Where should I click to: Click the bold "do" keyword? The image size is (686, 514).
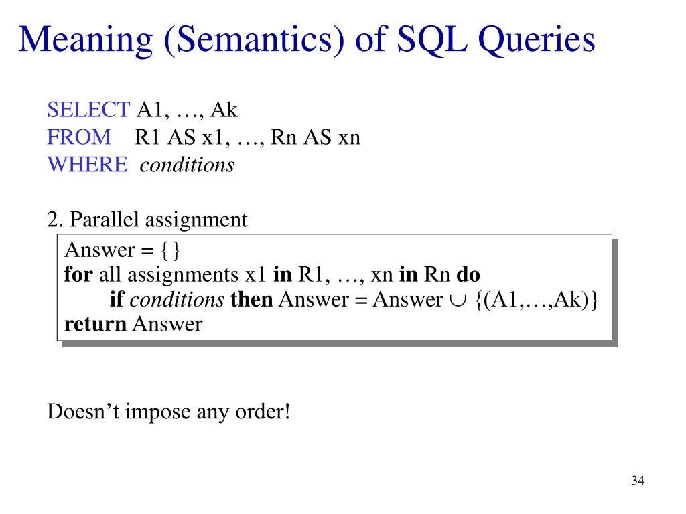pyautogui.click(x=468, y=275)
